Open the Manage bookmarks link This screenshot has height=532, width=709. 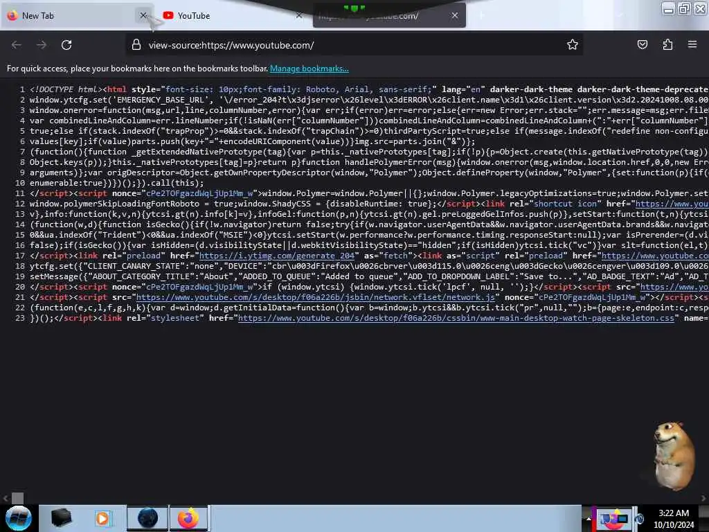(309, 69)
